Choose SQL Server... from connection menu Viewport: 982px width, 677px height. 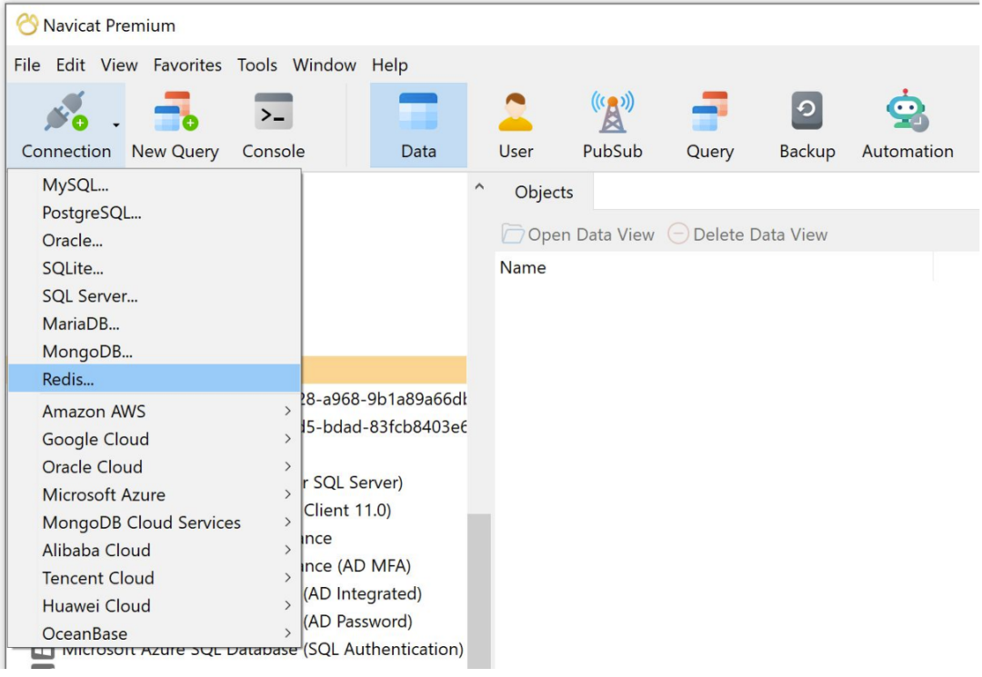point(155,296)
